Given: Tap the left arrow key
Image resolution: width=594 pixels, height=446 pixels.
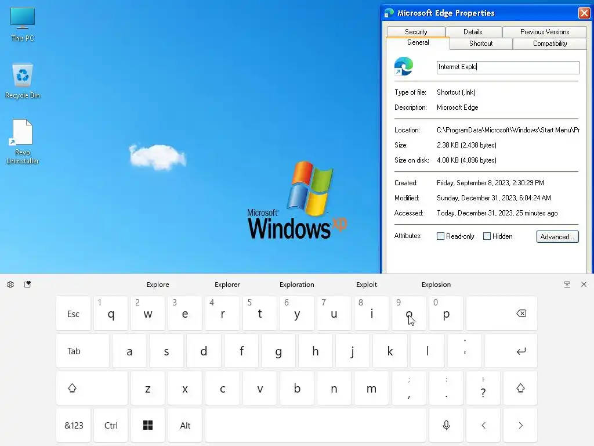Looking at the screenshot, I should click(x=483, y=425).
